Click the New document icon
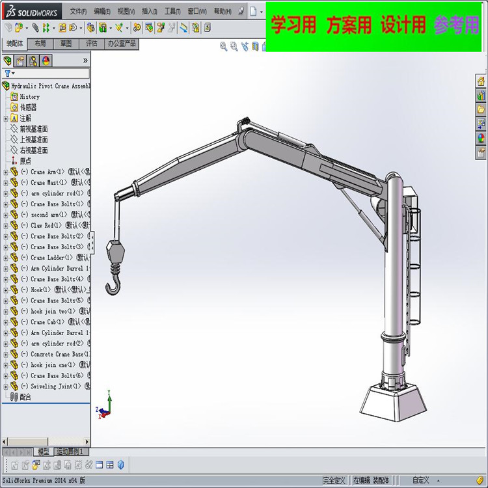 [x=253, y=12]
